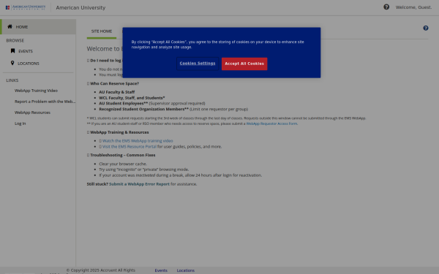The height and width of the screenshot is (274, 439).
Task: Browse EVENTS in sidebar
Action: [26, 51]
